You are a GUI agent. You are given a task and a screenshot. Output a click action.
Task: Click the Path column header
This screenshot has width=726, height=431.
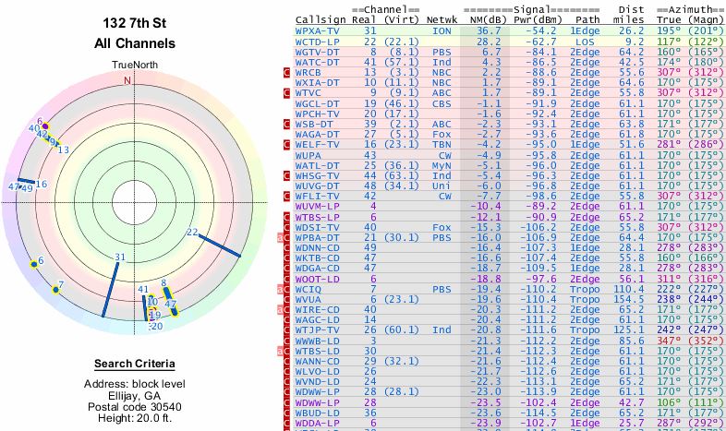[x=586, y=19]
